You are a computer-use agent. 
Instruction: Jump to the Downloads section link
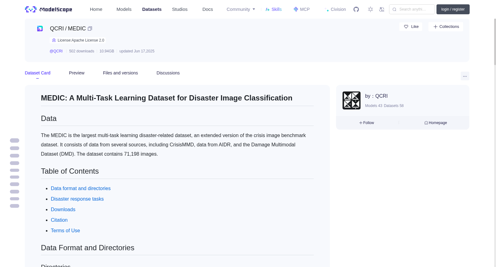point(63,209)
